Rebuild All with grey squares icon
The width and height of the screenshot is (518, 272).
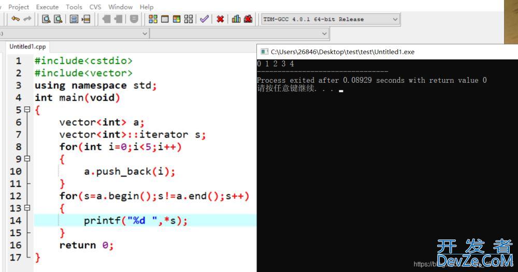[x=189, y=19]
